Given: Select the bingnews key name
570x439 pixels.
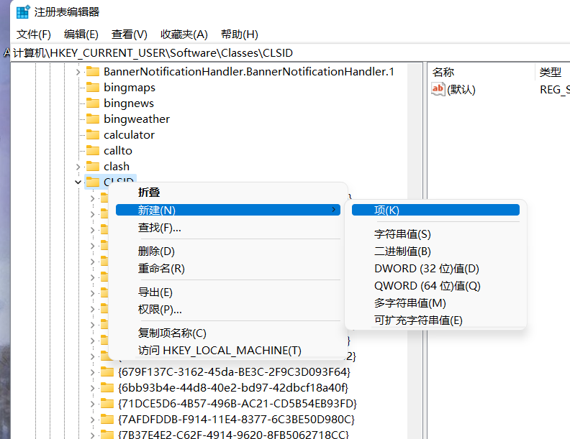Looking at the screenshot, I should point(129,103).
